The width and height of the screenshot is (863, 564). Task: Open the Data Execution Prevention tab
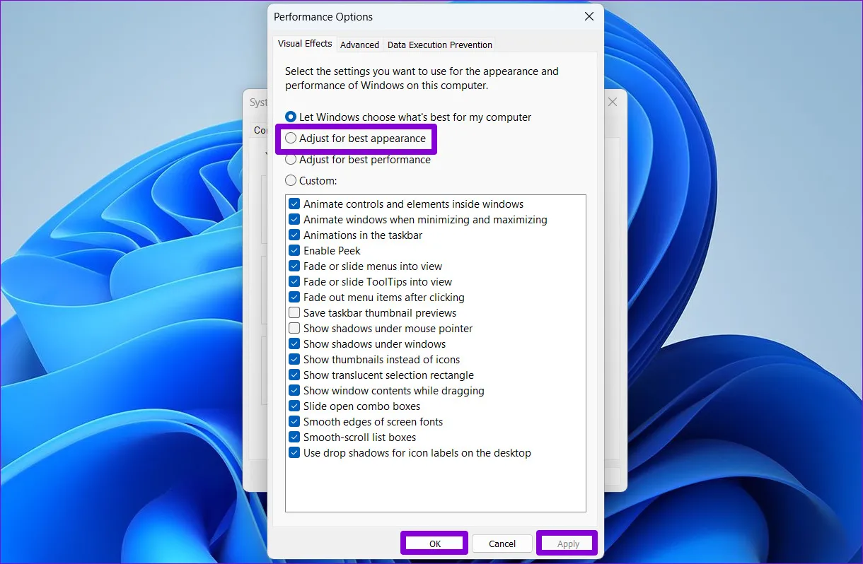tap(439, 45)
